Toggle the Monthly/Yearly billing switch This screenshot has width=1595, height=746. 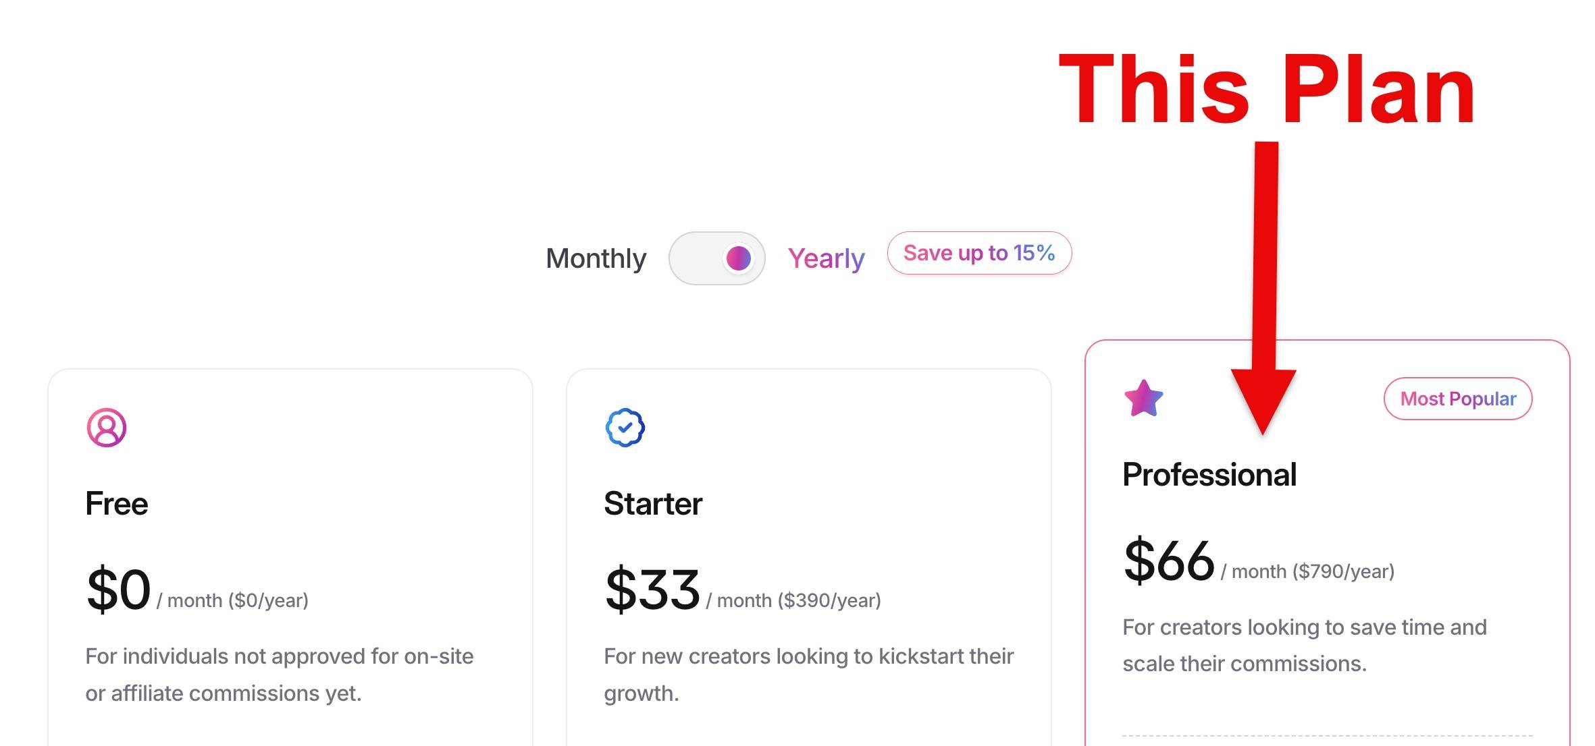(716, 258)
